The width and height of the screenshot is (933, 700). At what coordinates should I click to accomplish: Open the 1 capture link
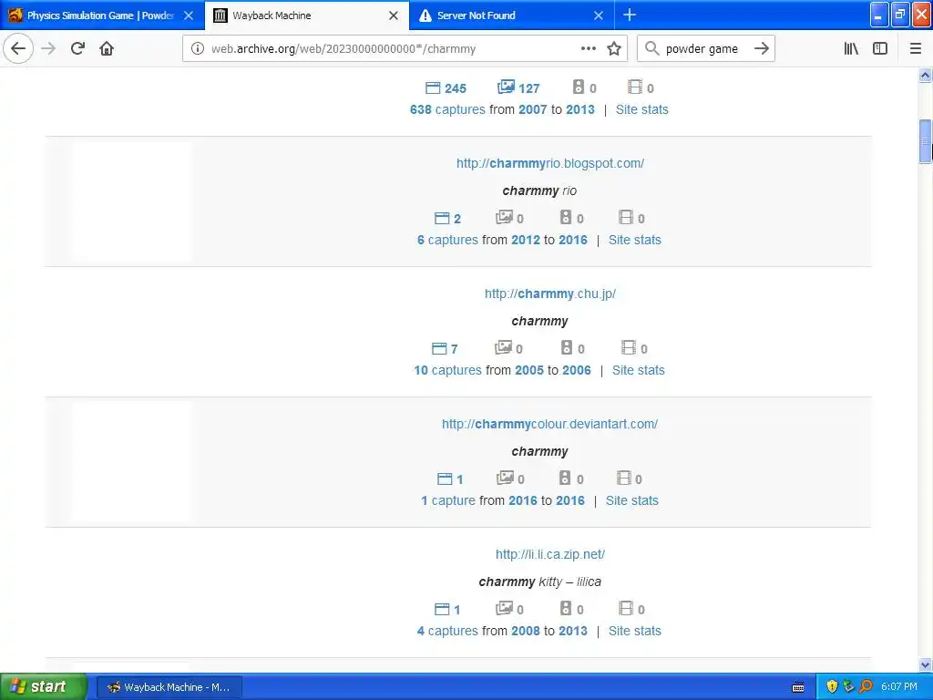tap(448, 500)
